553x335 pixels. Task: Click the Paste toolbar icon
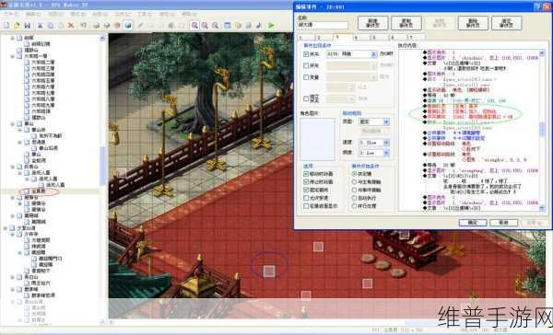(61, 26)
